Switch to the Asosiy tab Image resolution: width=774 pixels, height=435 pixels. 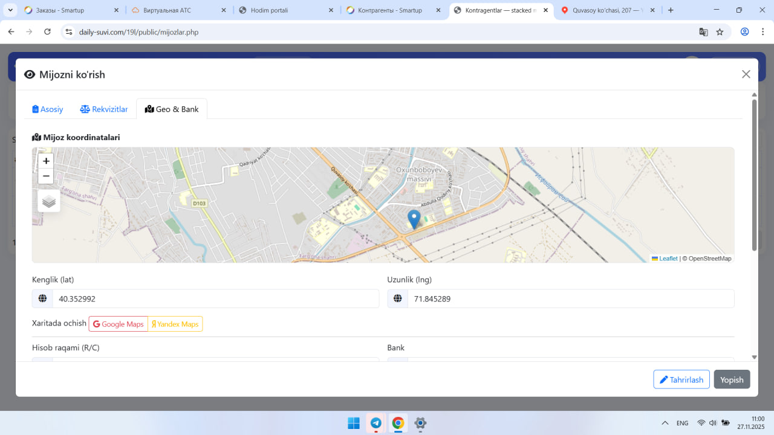click(48, 109)
